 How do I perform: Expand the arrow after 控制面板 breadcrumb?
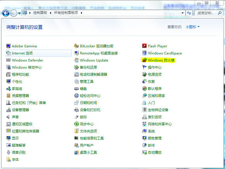50,13
